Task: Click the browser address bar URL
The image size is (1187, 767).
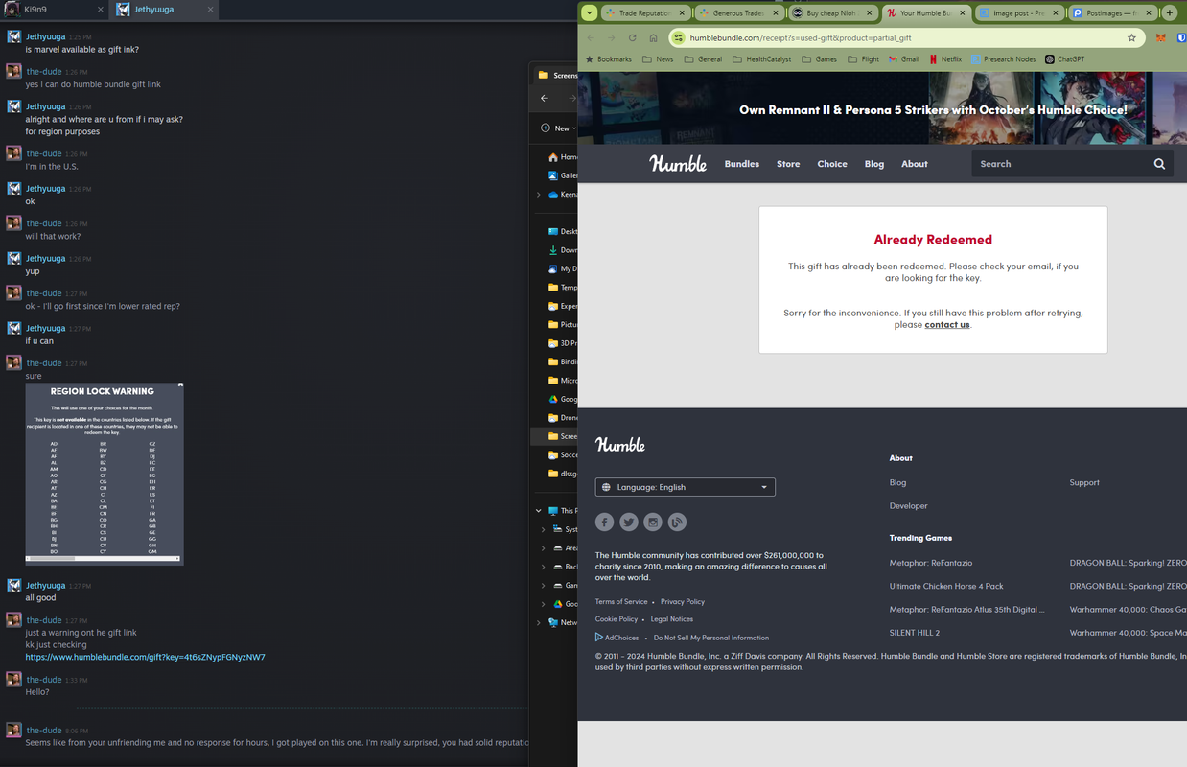Action: (801, 38)
